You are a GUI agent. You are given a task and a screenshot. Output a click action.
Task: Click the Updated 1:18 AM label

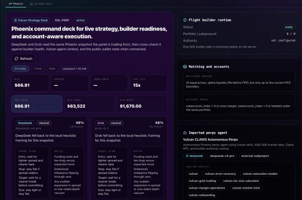pyautogui.click(x=74, y=68)
